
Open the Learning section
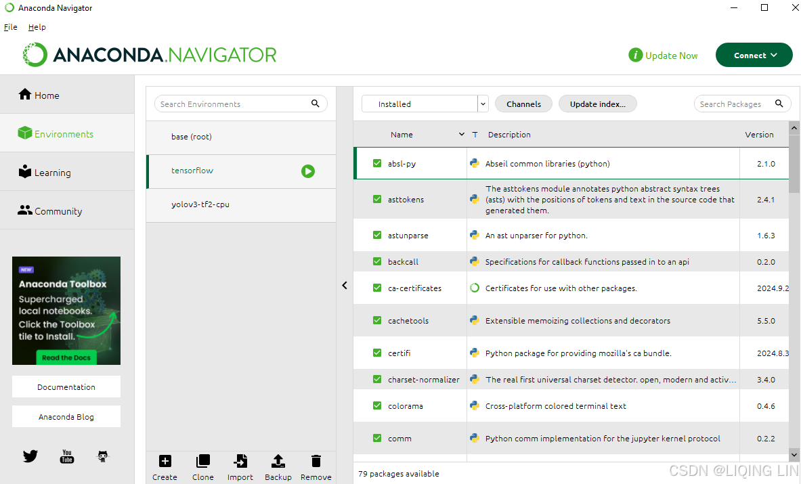67,172
